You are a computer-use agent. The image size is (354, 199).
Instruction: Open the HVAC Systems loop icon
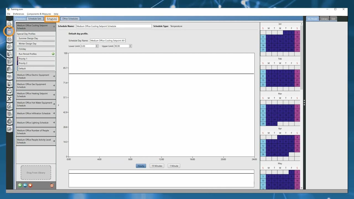click(9, 91)
